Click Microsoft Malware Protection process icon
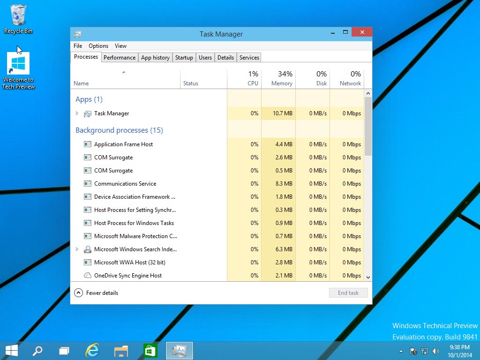Viewport: 480px width, 360px height. point(88,236)
